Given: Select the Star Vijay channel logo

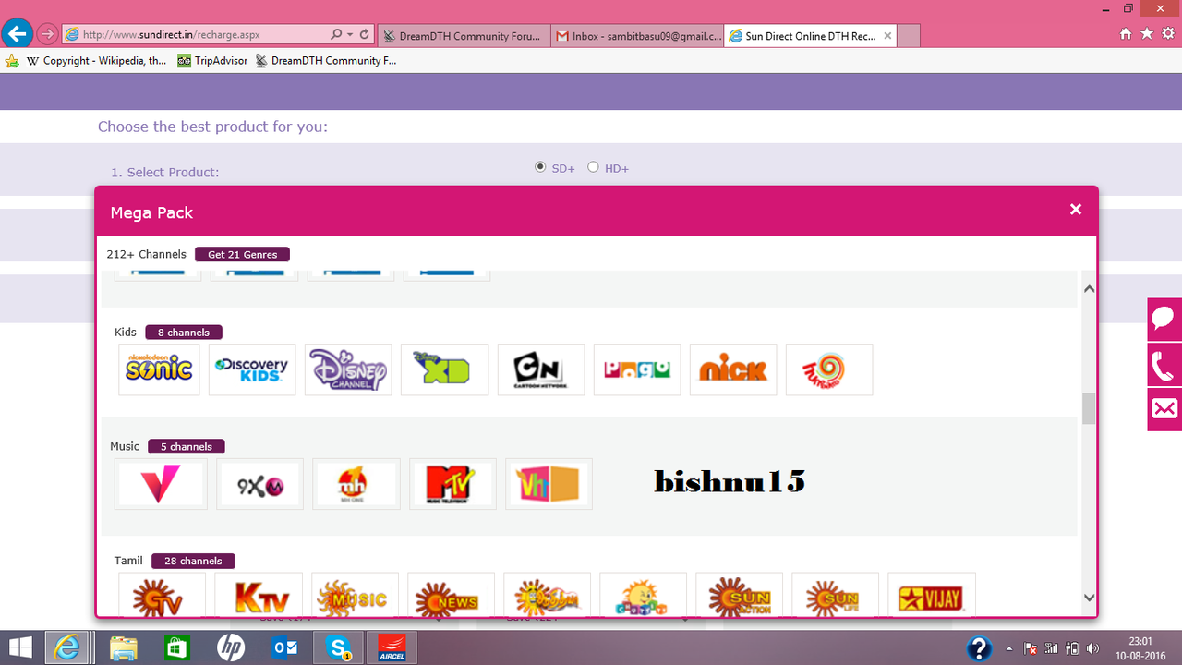Looking at the screenshot, I should pos(931,594).
